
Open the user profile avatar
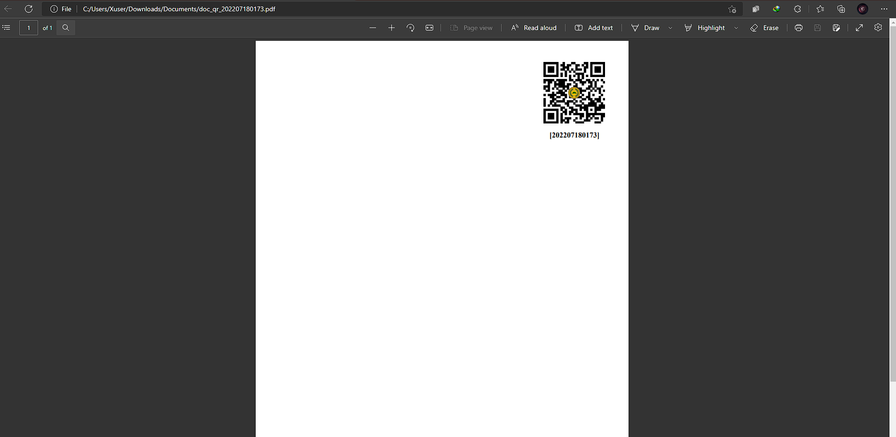(x=862, y=9)
